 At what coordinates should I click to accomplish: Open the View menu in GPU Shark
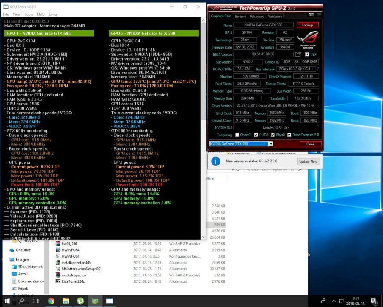tap(17, 14)
